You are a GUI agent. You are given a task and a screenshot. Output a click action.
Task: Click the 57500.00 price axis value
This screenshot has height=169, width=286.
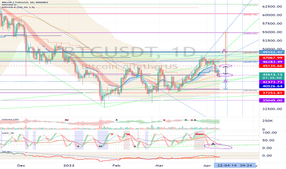click(272, 23)
